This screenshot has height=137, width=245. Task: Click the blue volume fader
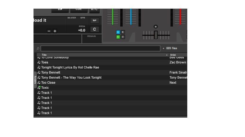click(131, 17)
